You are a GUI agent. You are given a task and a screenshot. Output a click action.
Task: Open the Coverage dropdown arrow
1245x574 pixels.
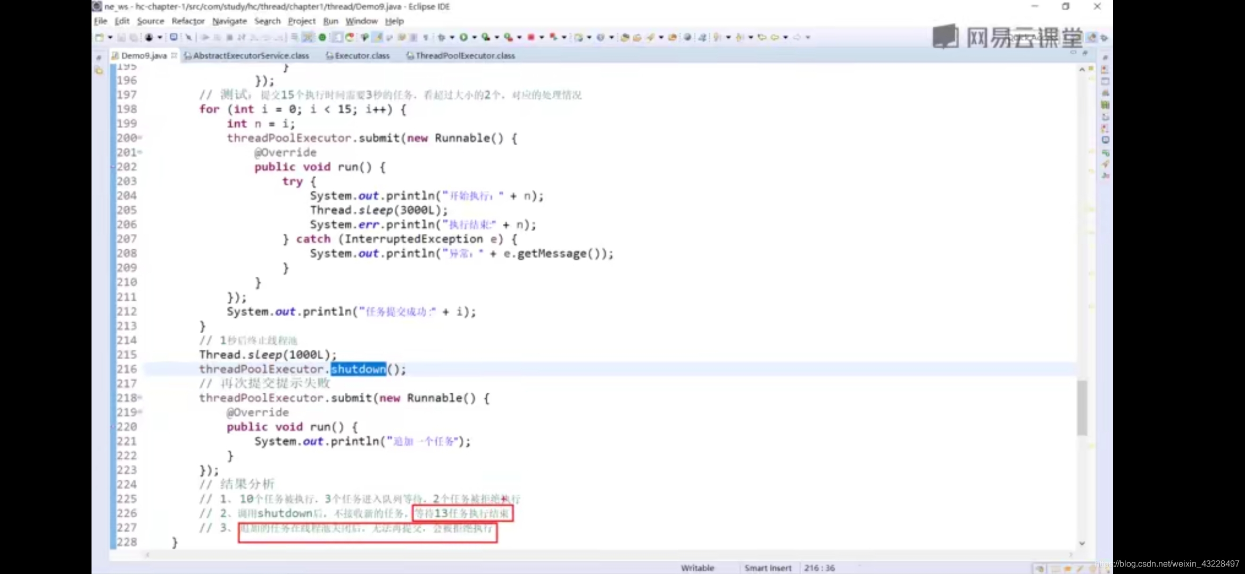(x=496, y=37)
